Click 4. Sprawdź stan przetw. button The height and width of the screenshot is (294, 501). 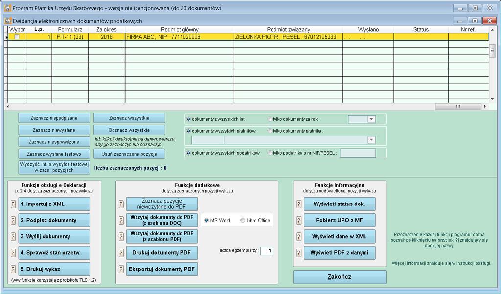pos(54,253)
